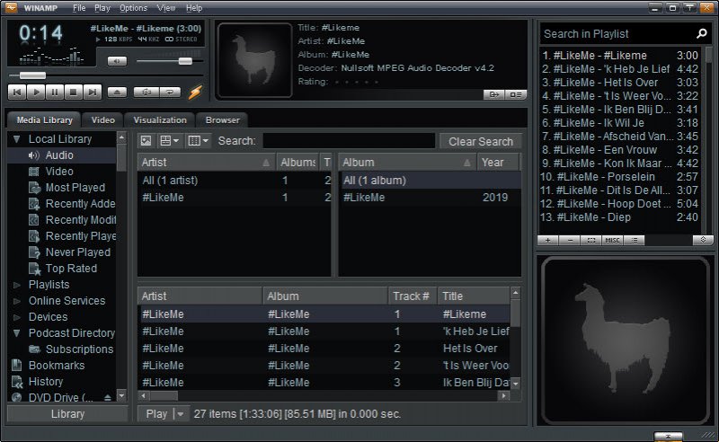The height and width of the screenshot is (442, 719).
Task: Click the Clear Search button
Action: pyautogui.click(x=481, y=141)
